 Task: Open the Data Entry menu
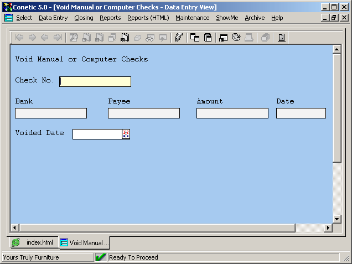point(53,18)
